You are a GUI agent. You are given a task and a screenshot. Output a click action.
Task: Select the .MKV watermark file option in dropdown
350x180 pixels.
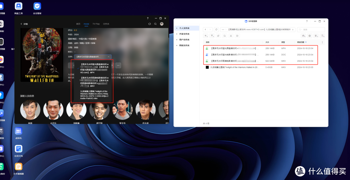[94, 82]
